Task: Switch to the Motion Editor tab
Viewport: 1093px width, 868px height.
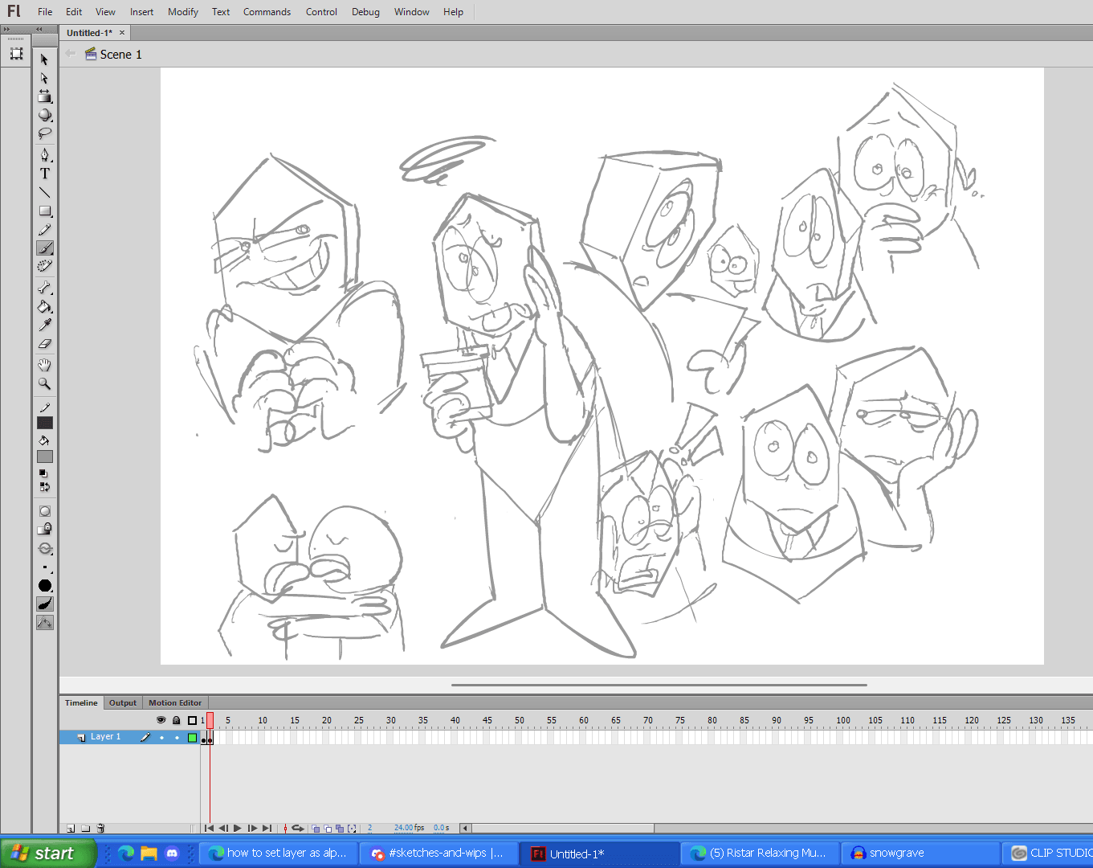Action: 175,702
